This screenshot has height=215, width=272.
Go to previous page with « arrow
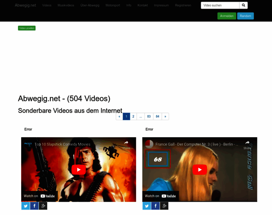tap(119, 116)
